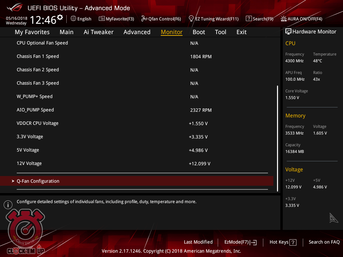Open the Exit tab
The image size is (343, 257).
point(241,32)
